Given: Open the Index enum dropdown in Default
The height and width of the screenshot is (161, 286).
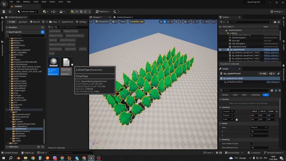Looking at the screenshot, I should pos(259,127).
